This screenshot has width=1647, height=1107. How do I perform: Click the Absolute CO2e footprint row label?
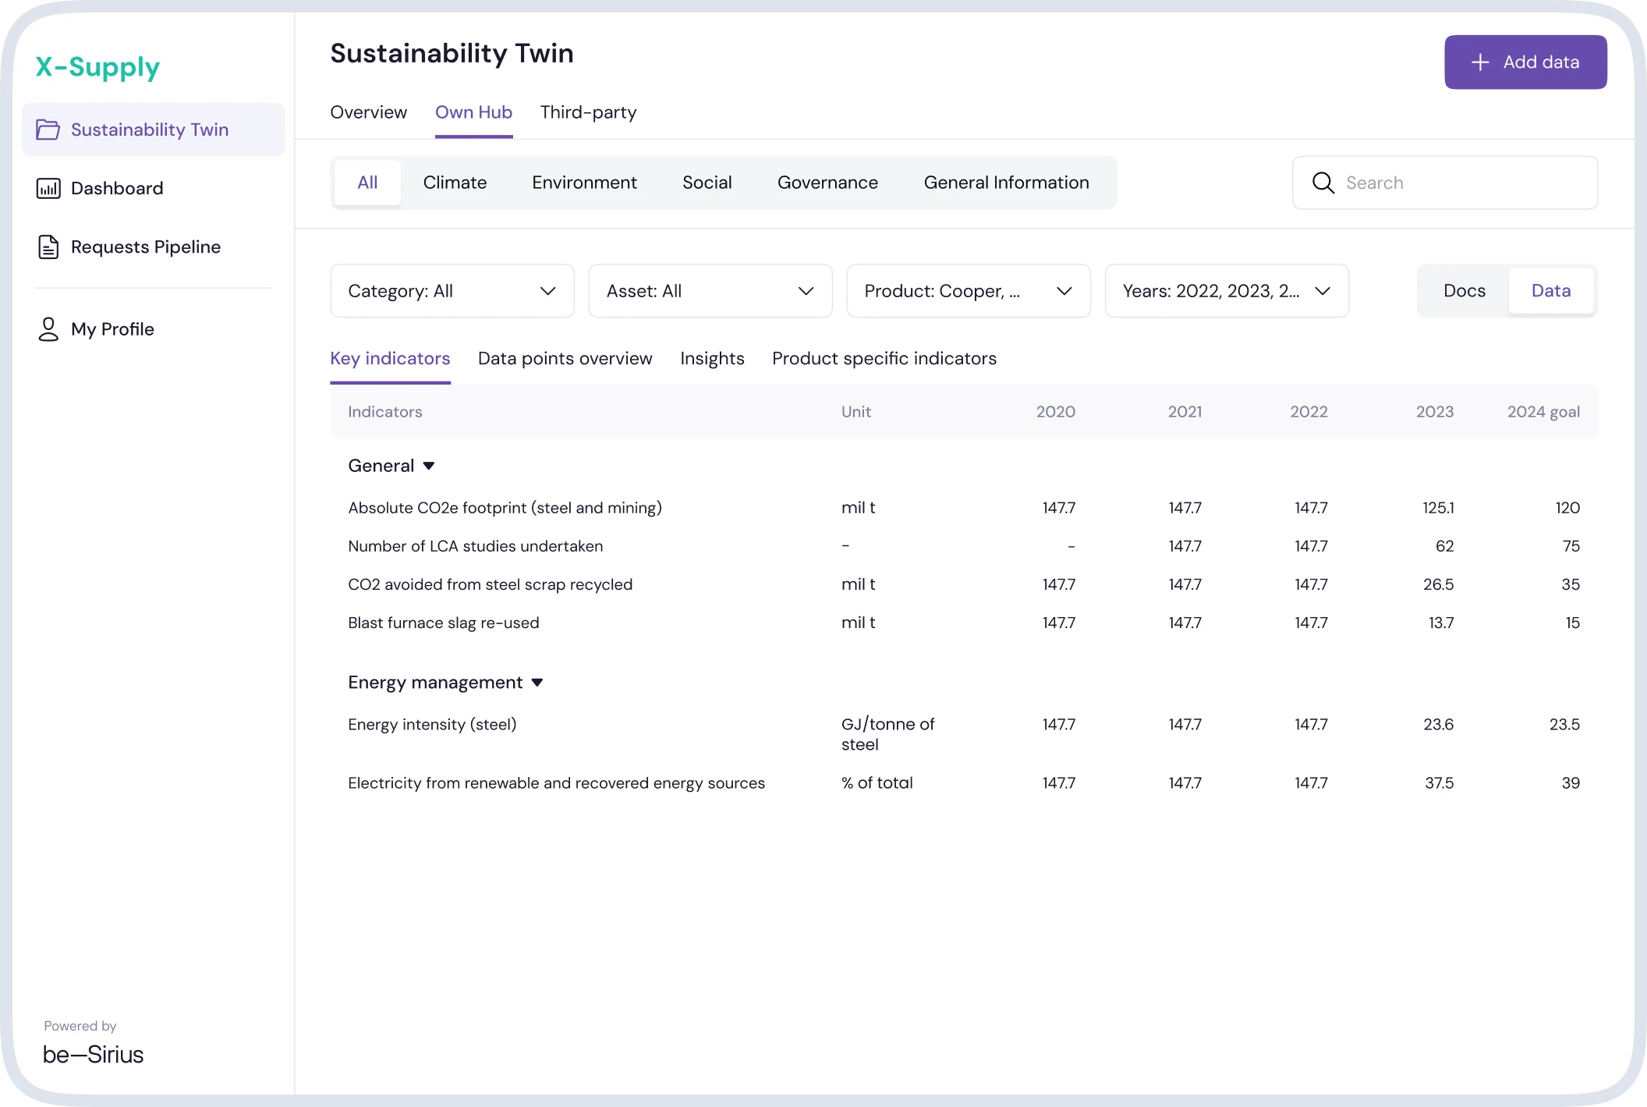point(505,508)
